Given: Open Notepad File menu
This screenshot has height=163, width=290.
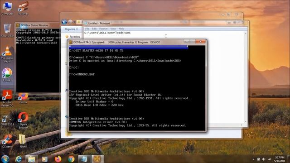Looking at the screenshot, I should coord(87,29).
